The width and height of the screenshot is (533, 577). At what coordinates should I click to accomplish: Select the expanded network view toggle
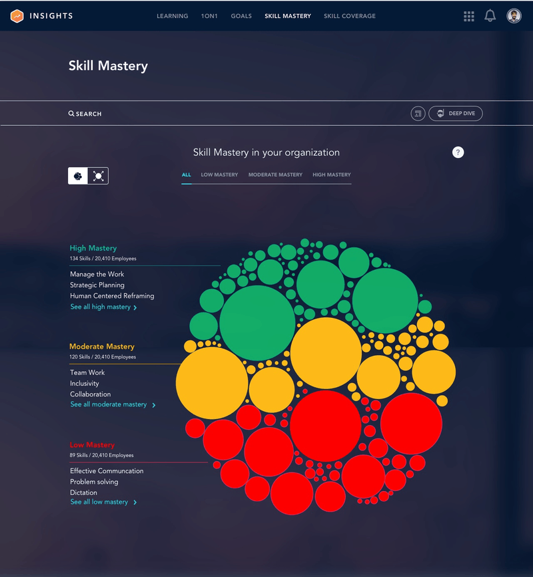tap(99, 176)
